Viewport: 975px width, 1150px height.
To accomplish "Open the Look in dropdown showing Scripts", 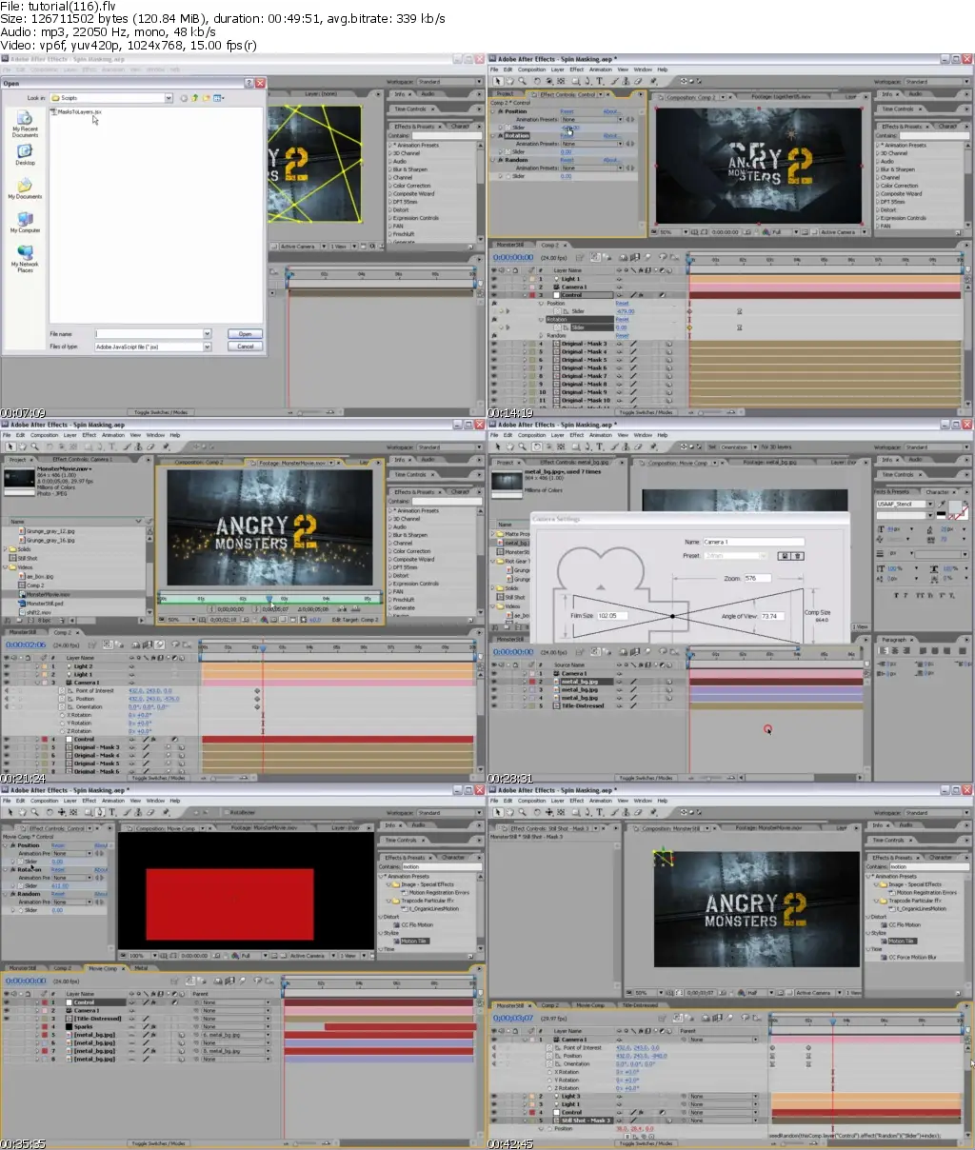I will tap(169, 98).
